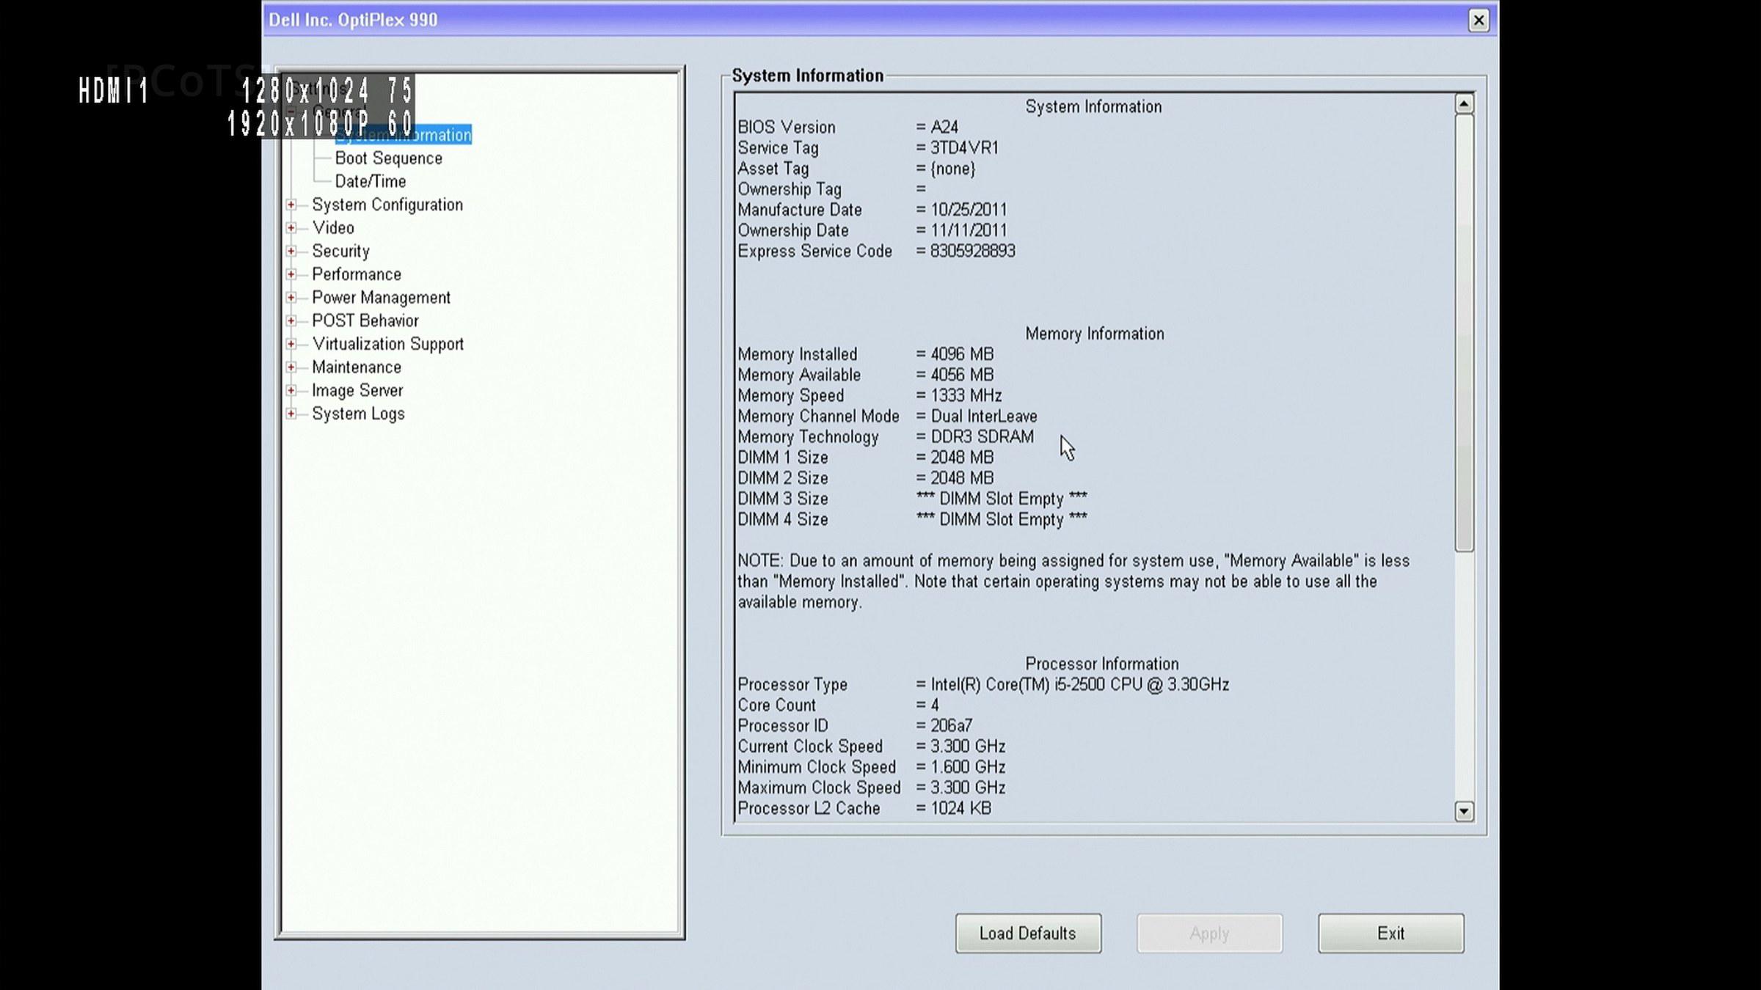Expand the POST Behavior tree node
This screenshot has width=1761, height=990.
pyautogui.click(x=291, y=320)
